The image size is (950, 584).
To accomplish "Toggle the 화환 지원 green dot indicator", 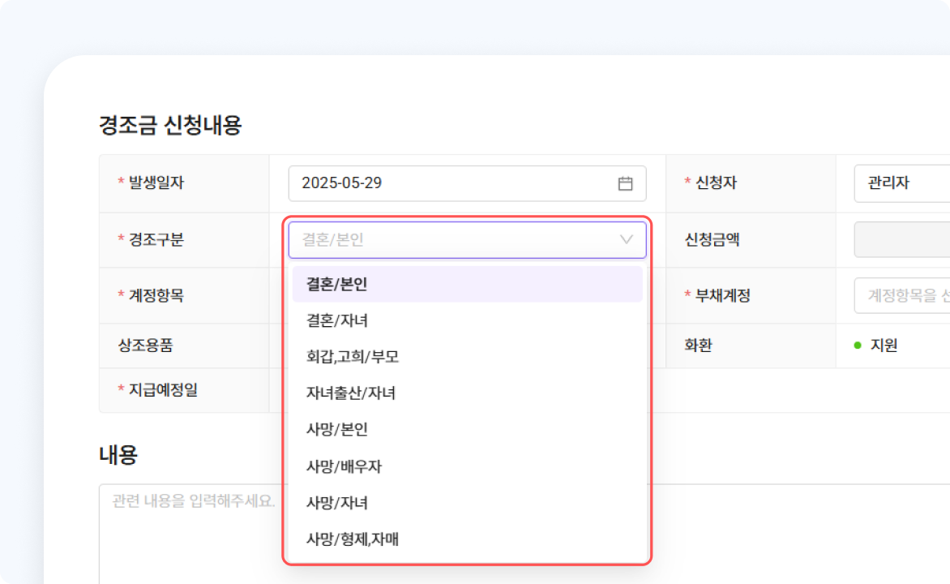I will point(858,346).
